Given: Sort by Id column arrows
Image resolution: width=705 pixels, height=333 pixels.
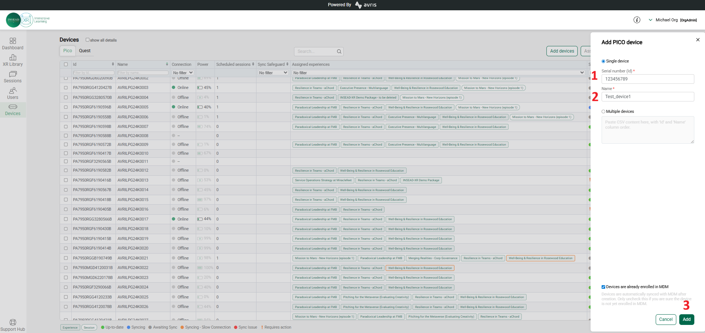Looking at the screenshot, I should (x=113, y=64).
